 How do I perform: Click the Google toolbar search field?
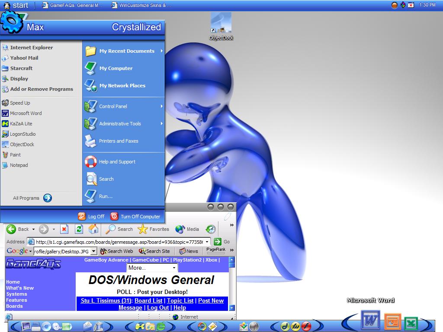pos(62,251)
